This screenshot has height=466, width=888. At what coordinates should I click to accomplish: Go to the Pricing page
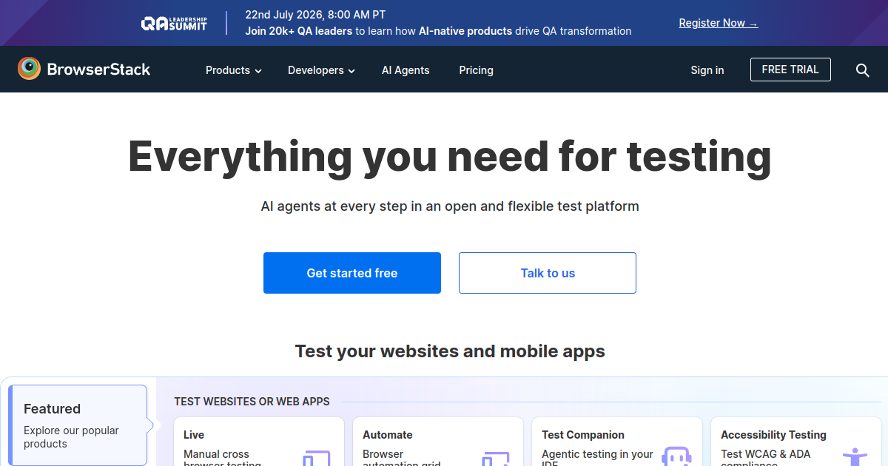coord(476,70)
